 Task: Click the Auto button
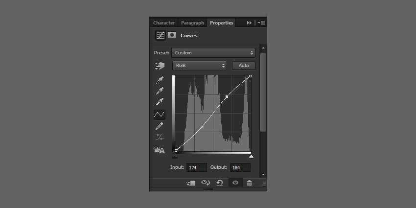point(244,66)
